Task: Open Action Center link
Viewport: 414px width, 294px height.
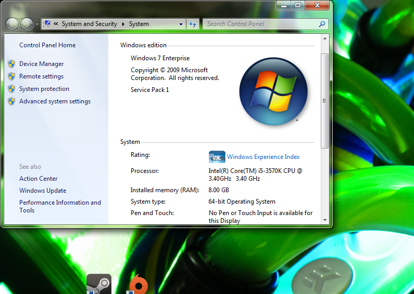Action: 39,179
